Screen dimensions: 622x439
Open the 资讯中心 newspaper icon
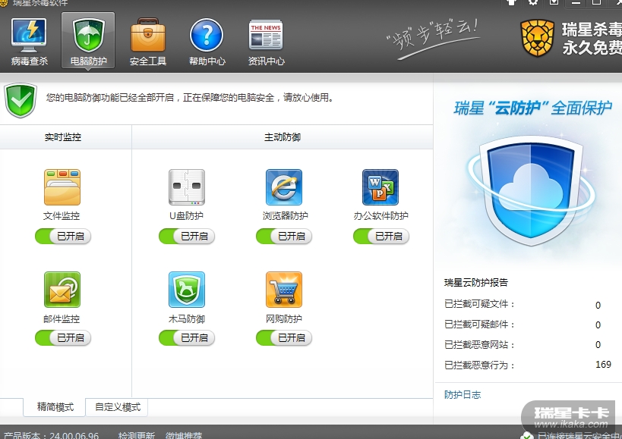(x=266, y=35)
